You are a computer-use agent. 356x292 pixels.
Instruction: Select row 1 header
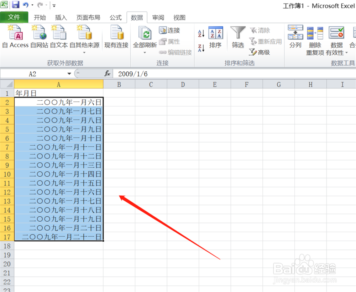click(7, 93)
